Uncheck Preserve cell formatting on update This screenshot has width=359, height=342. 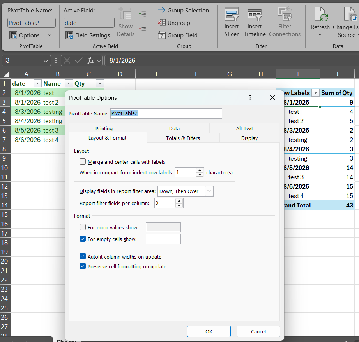click(83, 266)
